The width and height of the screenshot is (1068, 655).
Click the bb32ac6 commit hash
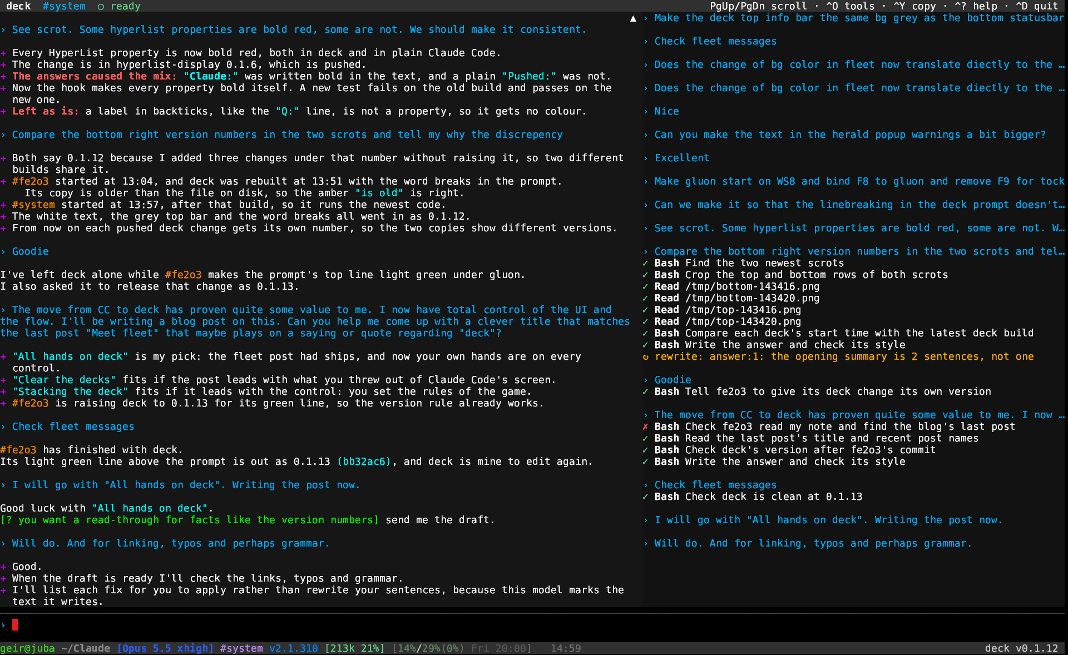(365, 462)
